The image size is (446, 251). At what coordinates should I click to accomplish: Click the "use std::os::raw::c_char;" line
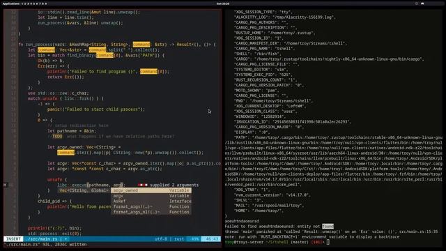[x=59, y=93]
